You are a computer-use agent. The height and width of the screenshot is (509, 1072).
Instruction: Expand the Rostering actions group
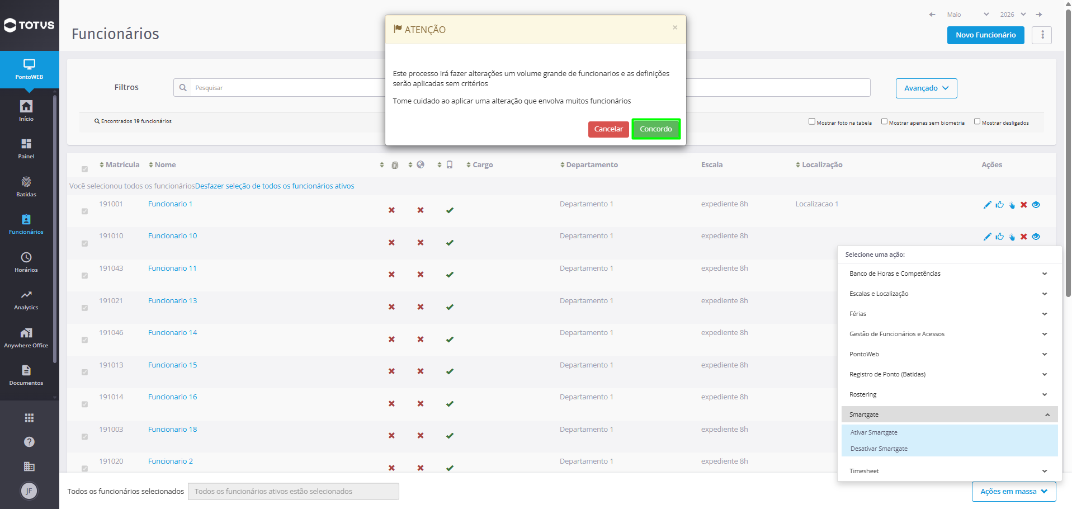tap(949, 394)
